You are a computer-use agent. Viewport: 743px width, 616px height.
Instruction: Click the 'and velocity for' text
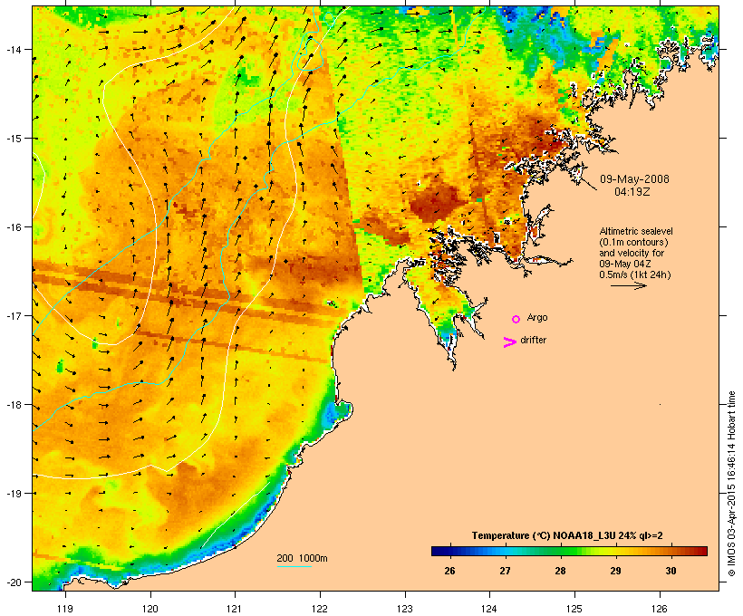coord(632,253)
